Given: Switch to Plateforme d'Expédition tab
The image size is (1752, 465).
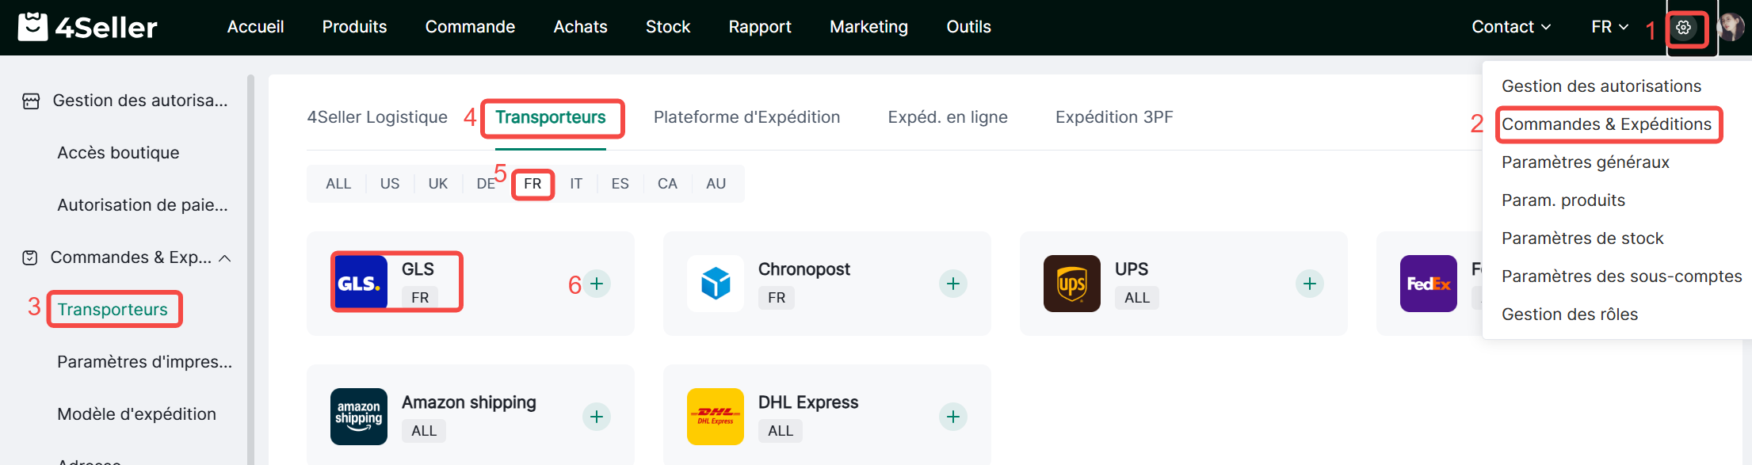Looking at the screenshot, I should pos(746,117).
